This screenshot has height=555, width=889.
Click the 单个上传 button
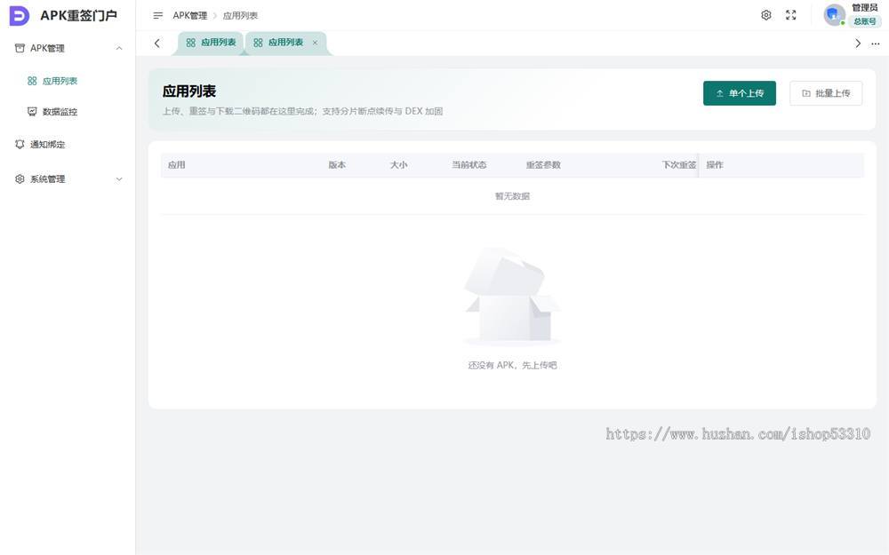740,93
